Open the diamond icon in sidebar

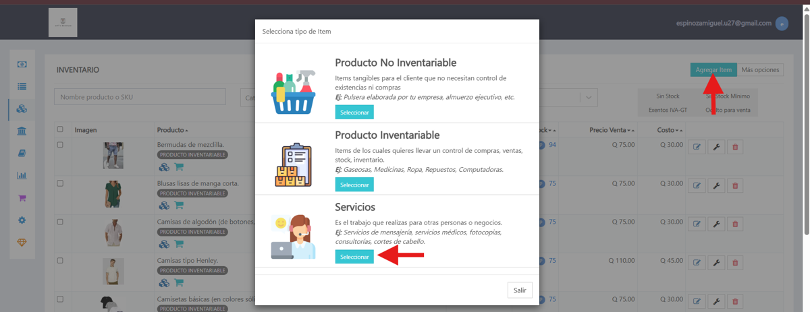22,243
